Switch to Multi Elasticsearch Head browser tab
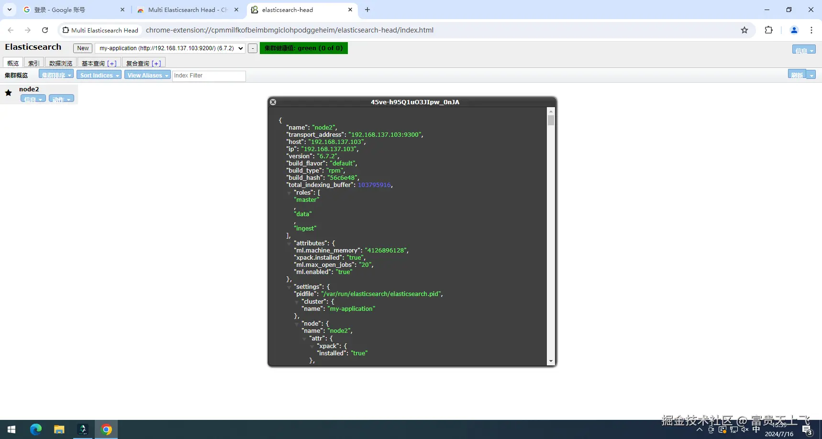The height and width of the screenshot is (439, 822). click(x=188, y=10)
